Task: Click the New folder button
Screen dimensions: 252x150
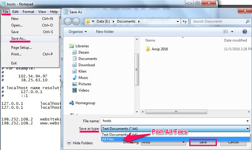Action: coord(105,32)
